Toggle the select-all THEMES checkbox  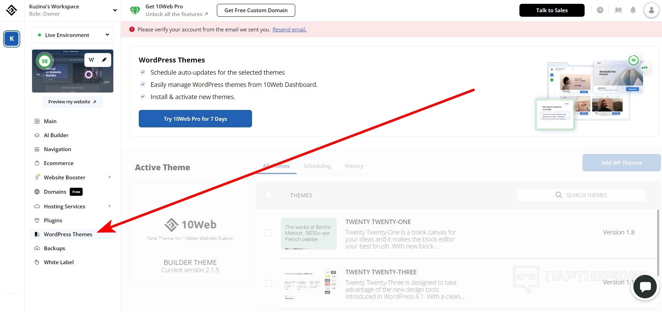pos(268,195)
